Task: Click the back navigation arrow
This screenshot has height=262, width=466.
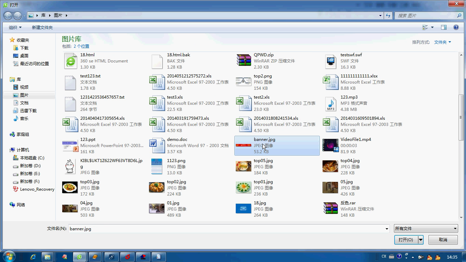Action: click(x=8, y=15)
